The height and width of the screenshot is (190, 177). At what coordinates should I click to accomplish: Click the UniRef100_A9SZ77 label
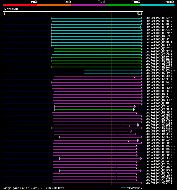159,67
